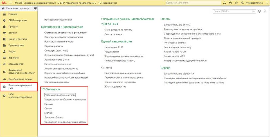Click the favorites star icon
270x137 pixels.
click(x=236, y=3)
